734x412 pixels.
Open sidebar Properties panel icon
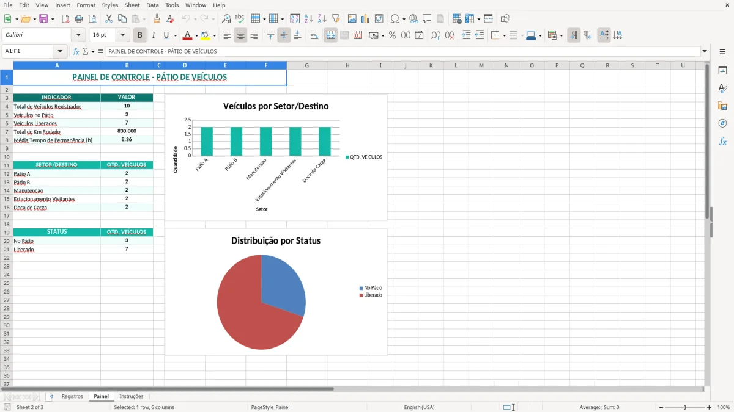(x=722, y=71)
